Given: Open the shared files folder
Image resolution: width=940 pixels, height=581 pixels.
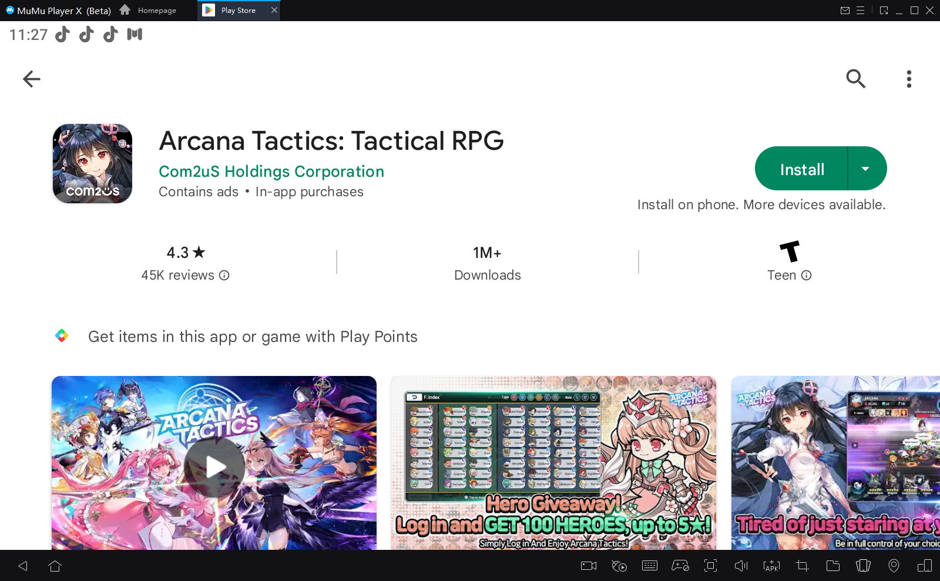Looking at the screenshot, I should pos(833,566).
